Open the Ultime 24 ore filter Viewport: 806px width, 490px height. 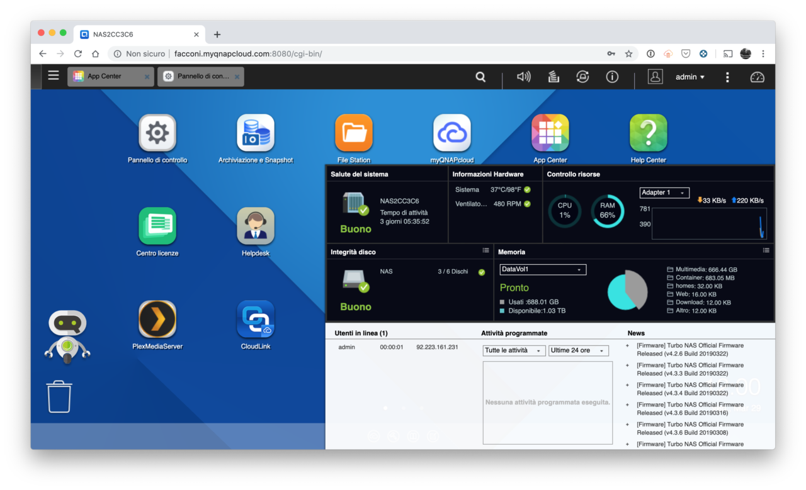(577, 350)
